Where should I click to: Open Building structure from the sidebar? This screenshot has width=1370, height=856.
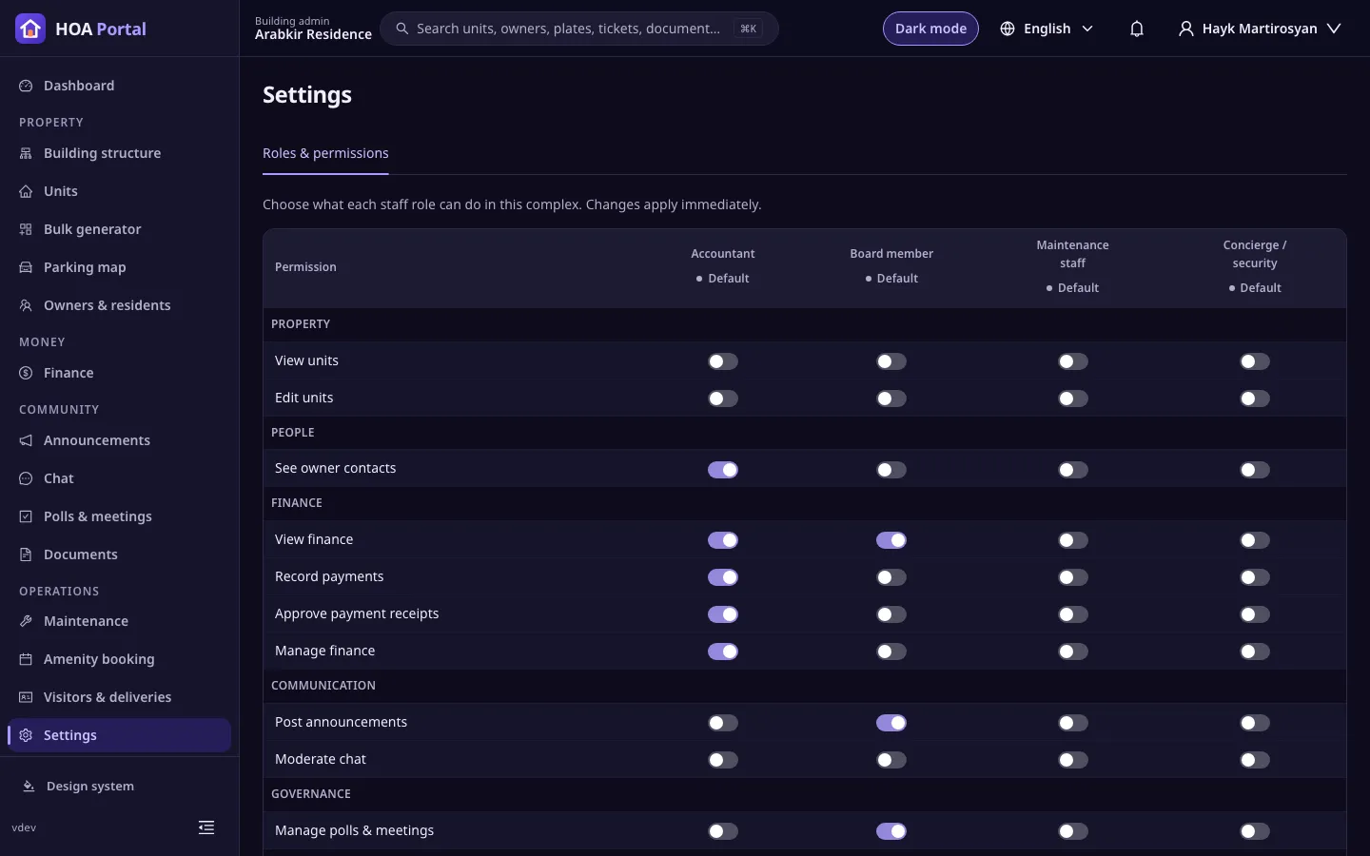click(x=119, y=153)
